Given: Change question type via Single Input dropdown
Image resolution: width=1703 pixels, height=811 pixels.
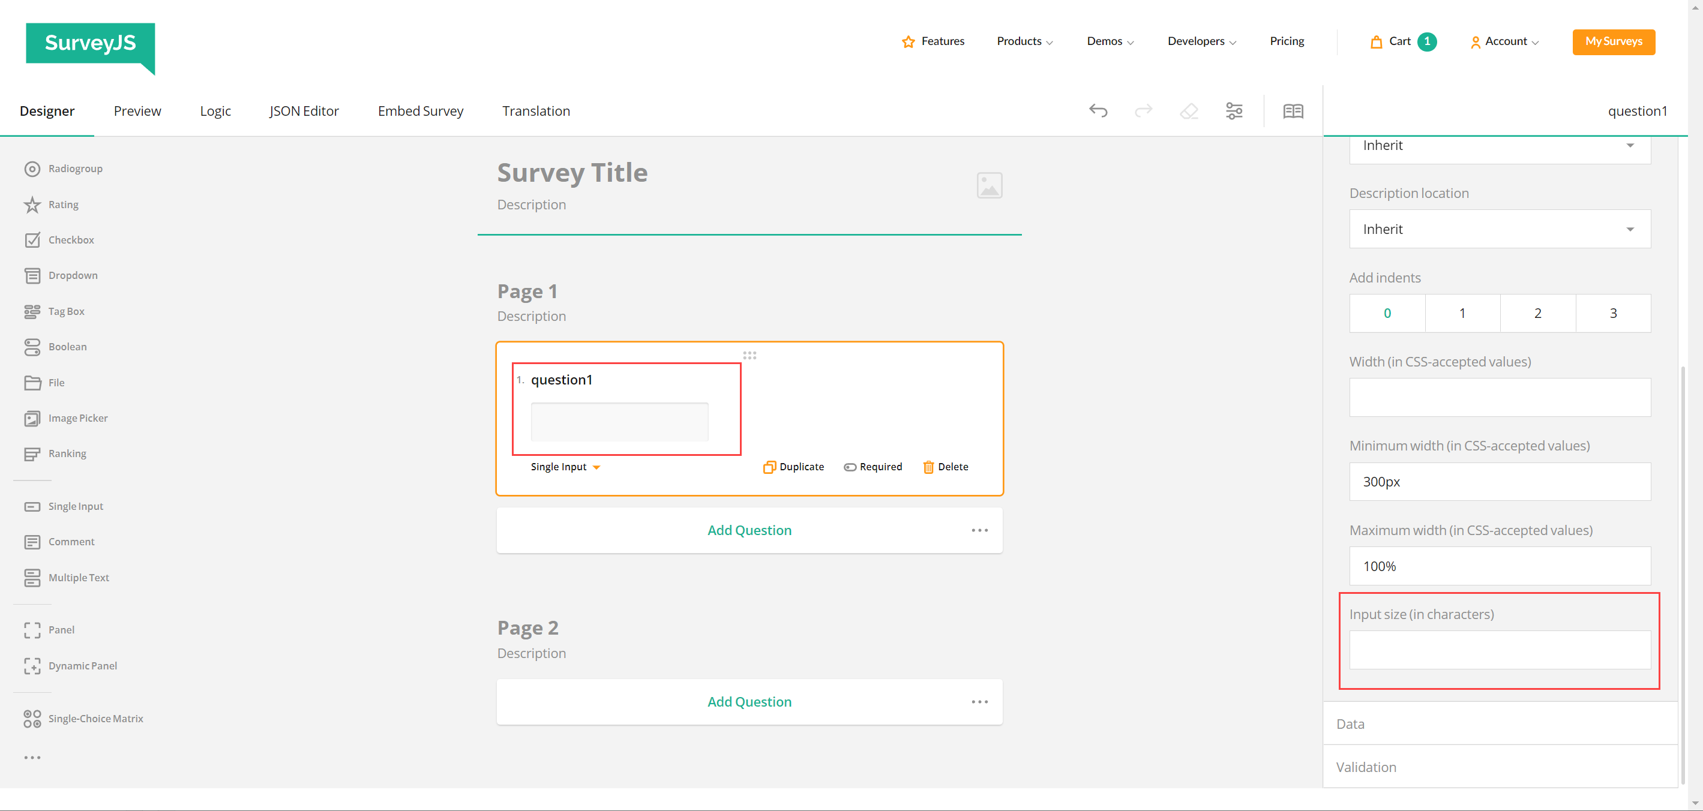Looking at the screenshot, I should point(564,467).
